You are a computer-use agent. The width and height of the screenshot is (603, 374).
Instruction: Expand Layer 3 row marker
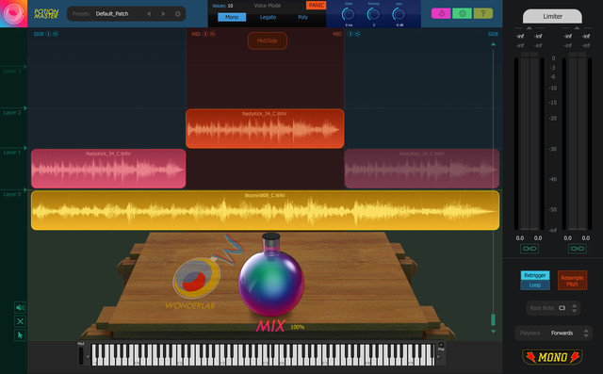pos(25,67)
